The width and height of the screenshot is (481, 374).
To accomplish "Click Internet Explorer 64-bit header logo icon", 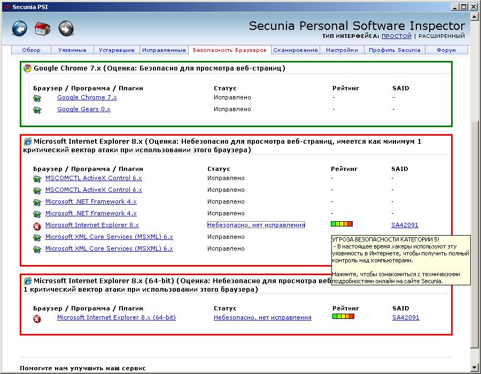I will [28, 281].
